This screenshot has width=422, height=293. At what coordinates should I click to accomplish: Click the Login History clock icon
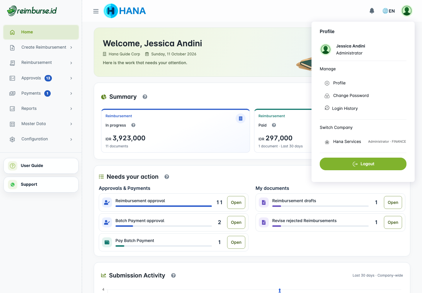327,108
